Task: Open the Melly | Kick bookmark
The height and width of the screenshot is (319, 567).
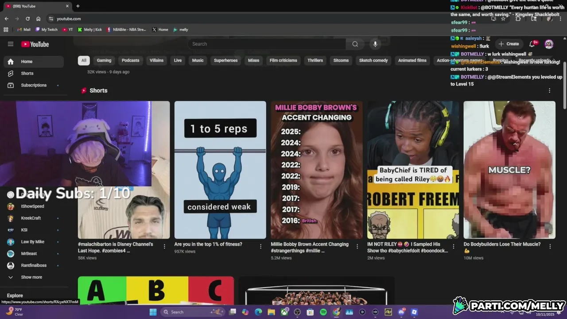Action: click(x=90, y=30)
